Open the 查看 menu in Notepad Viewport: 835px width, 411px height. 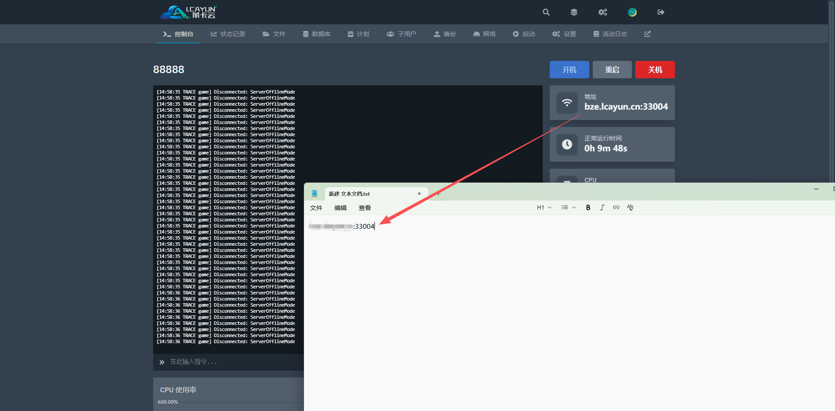click(364, 208)
